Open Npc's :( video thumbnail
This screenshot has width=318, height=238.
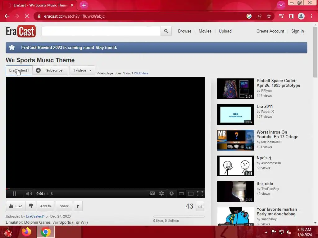coord(236,166)
